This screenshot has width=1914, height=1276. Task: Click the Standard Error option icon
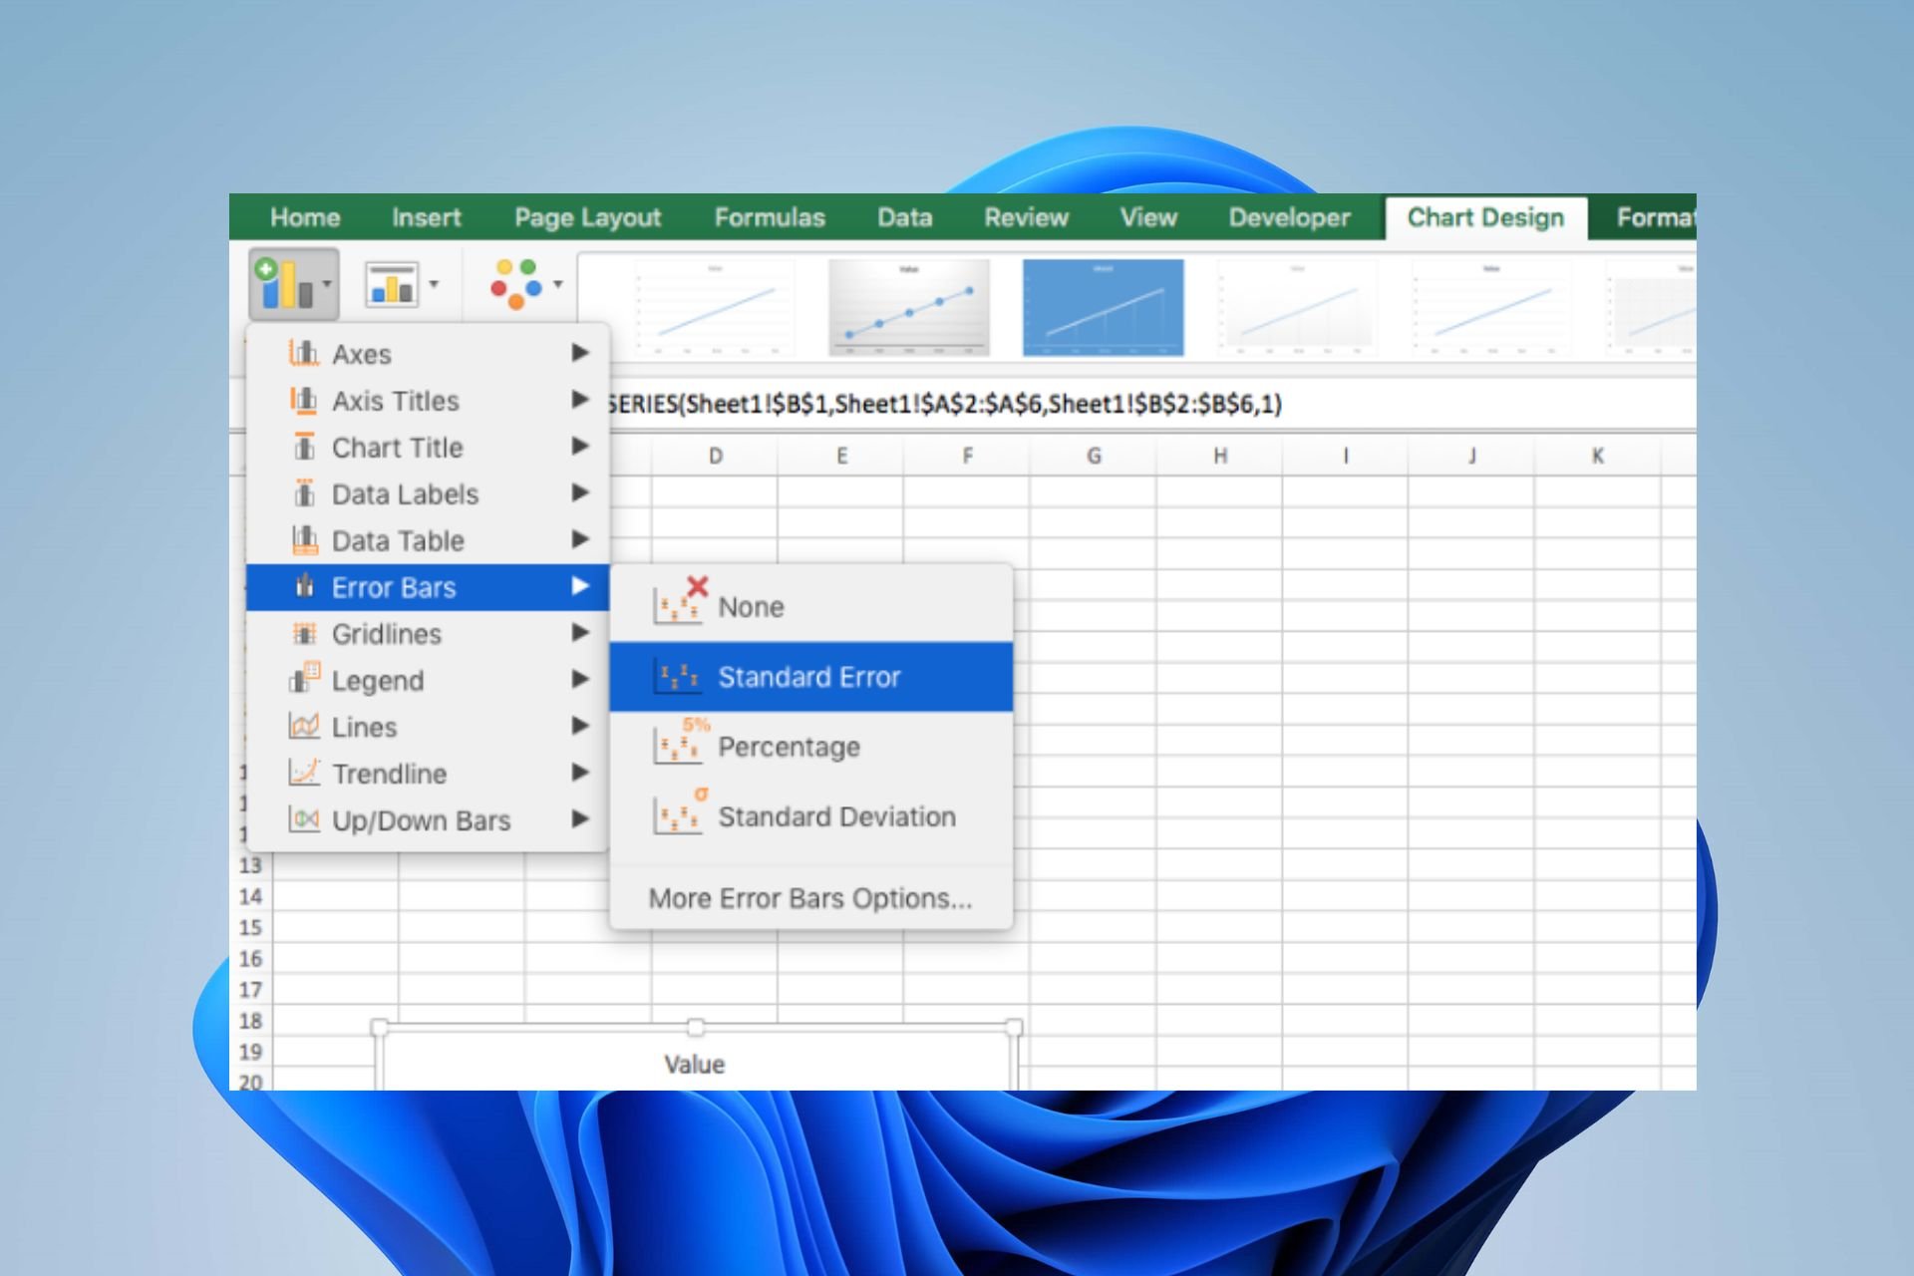[678, 678]
